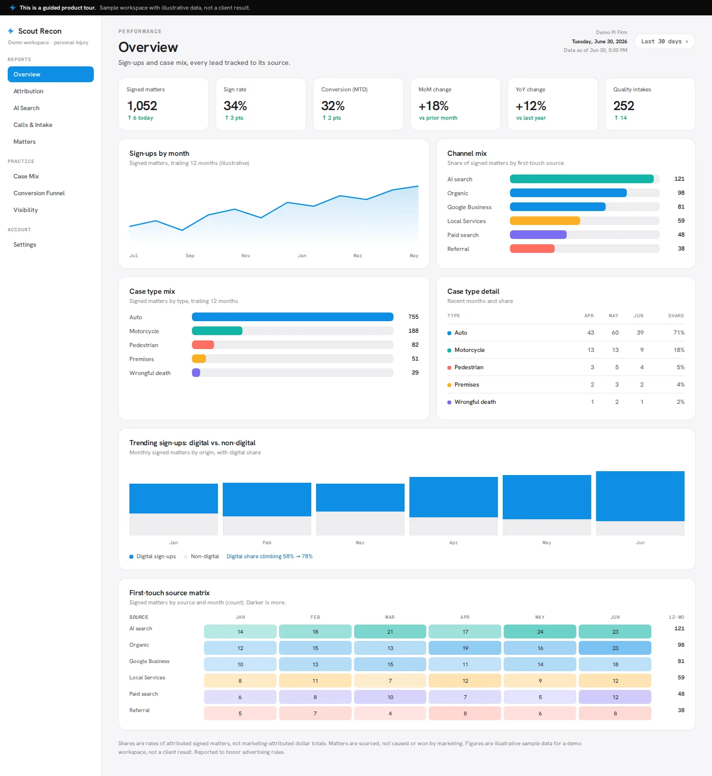Click Paid search Mar cell showing 10

point(390,697)
